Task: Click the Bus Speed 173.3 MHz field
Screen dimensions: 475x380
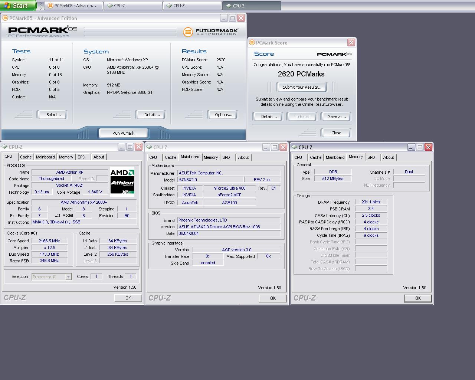Action: [49, 254]
